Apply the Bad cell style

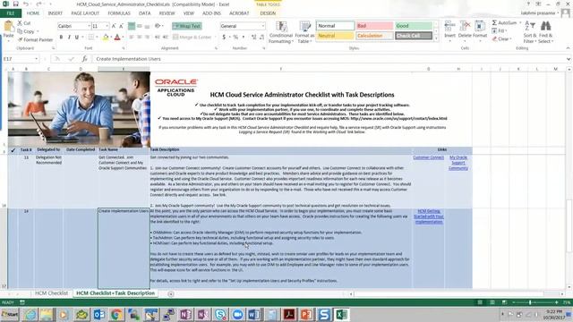click(374, 26)
